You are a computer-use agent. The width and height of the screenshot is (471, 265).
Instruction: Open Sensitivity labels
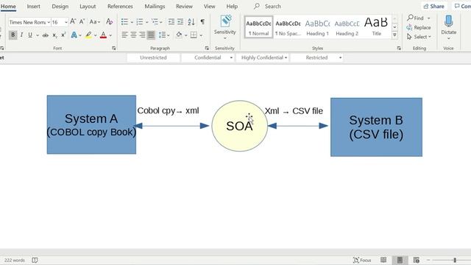click(x=225, y=27)
